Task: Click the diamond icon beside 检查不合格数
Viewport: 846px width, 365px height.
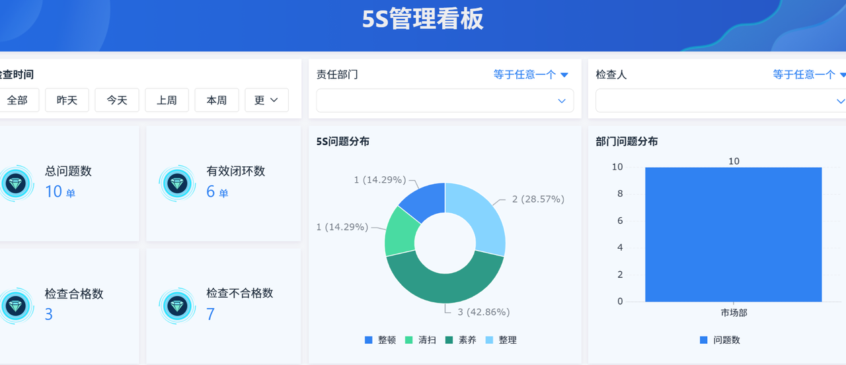Action: pos(177,306)
